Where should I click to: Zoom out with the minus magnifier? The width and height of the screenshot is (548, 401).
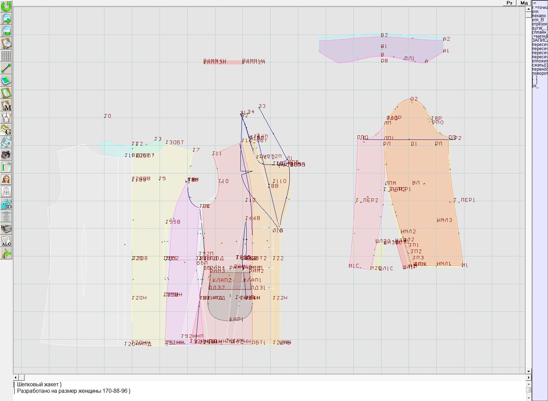(x=6, y=31)
